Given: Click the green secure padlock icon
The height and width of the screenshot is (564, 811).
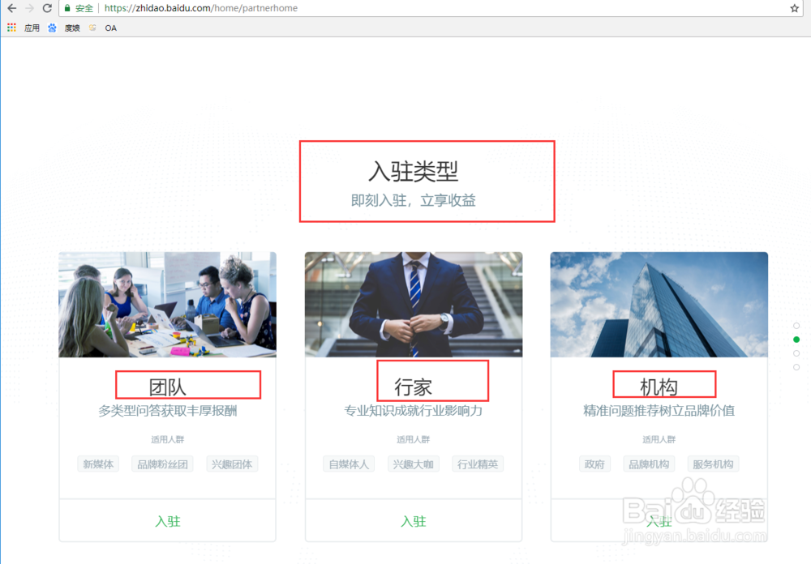Looking at the screenshot, I should pyautogui.click(x=67, y=8).
